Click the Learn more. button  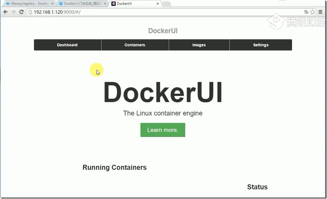pyautogui.click(x=163, y=130)
